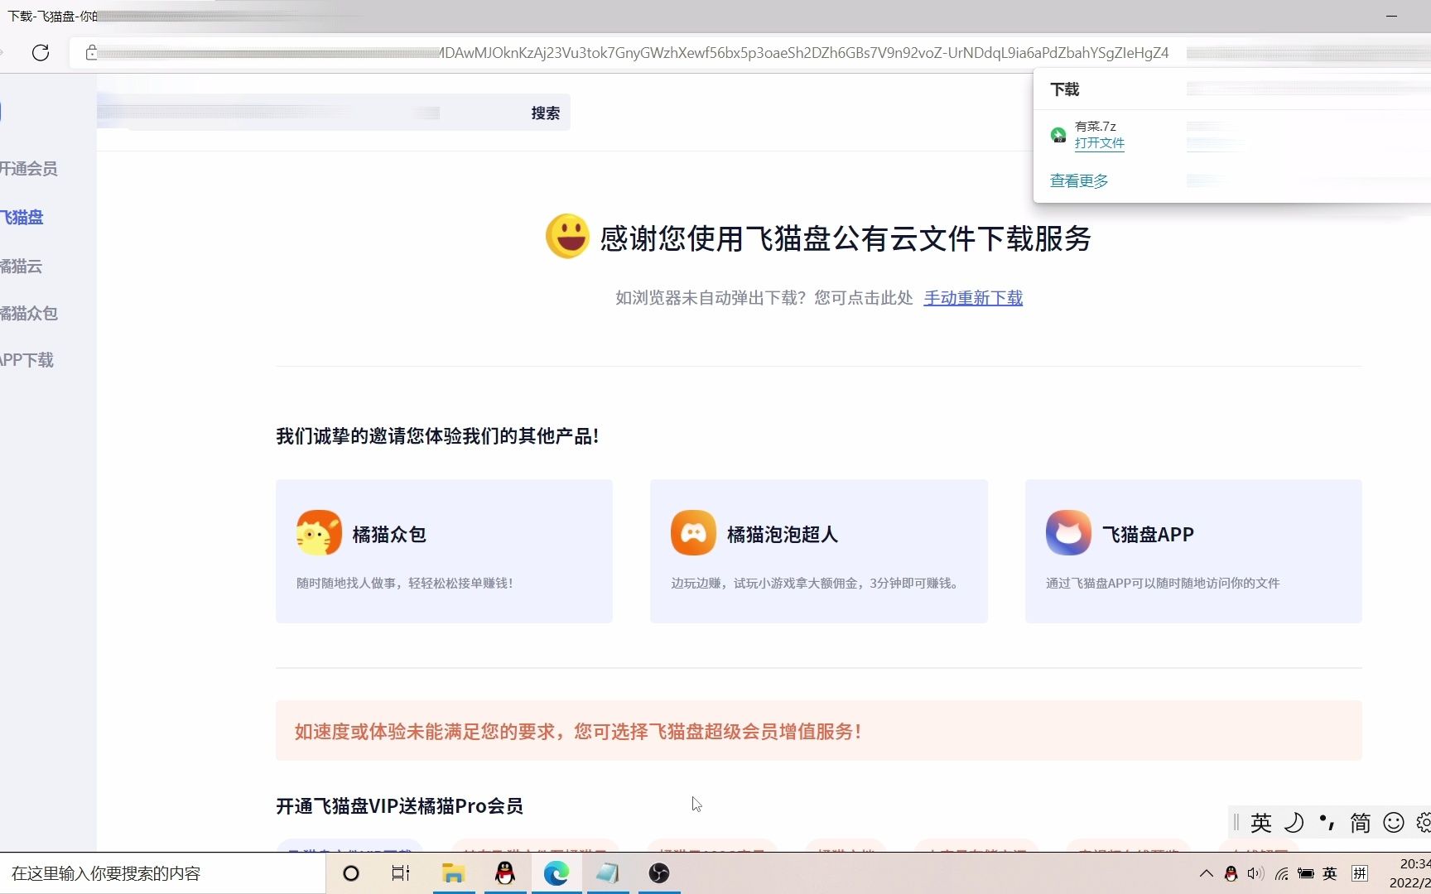Click 打开文件 for 有菜.7z
This screenshot has height=894, width=1431.
[x=1099, y=143]
